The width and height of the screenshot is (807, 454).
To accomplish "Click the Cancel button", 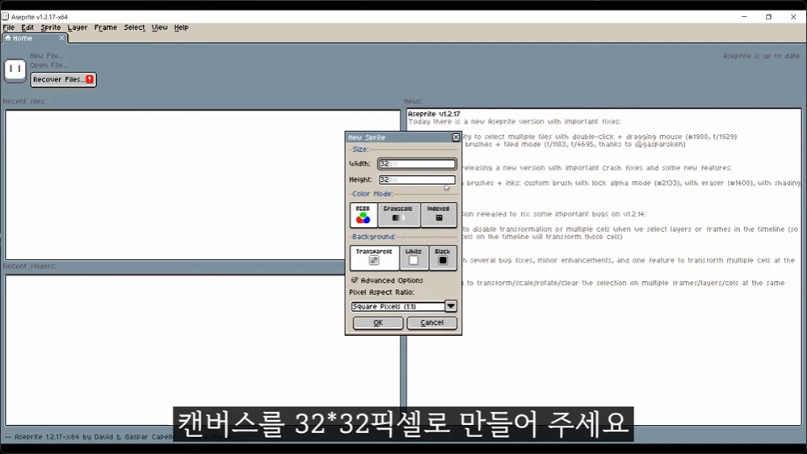I will pyautogui.click(x=432, y=323).
